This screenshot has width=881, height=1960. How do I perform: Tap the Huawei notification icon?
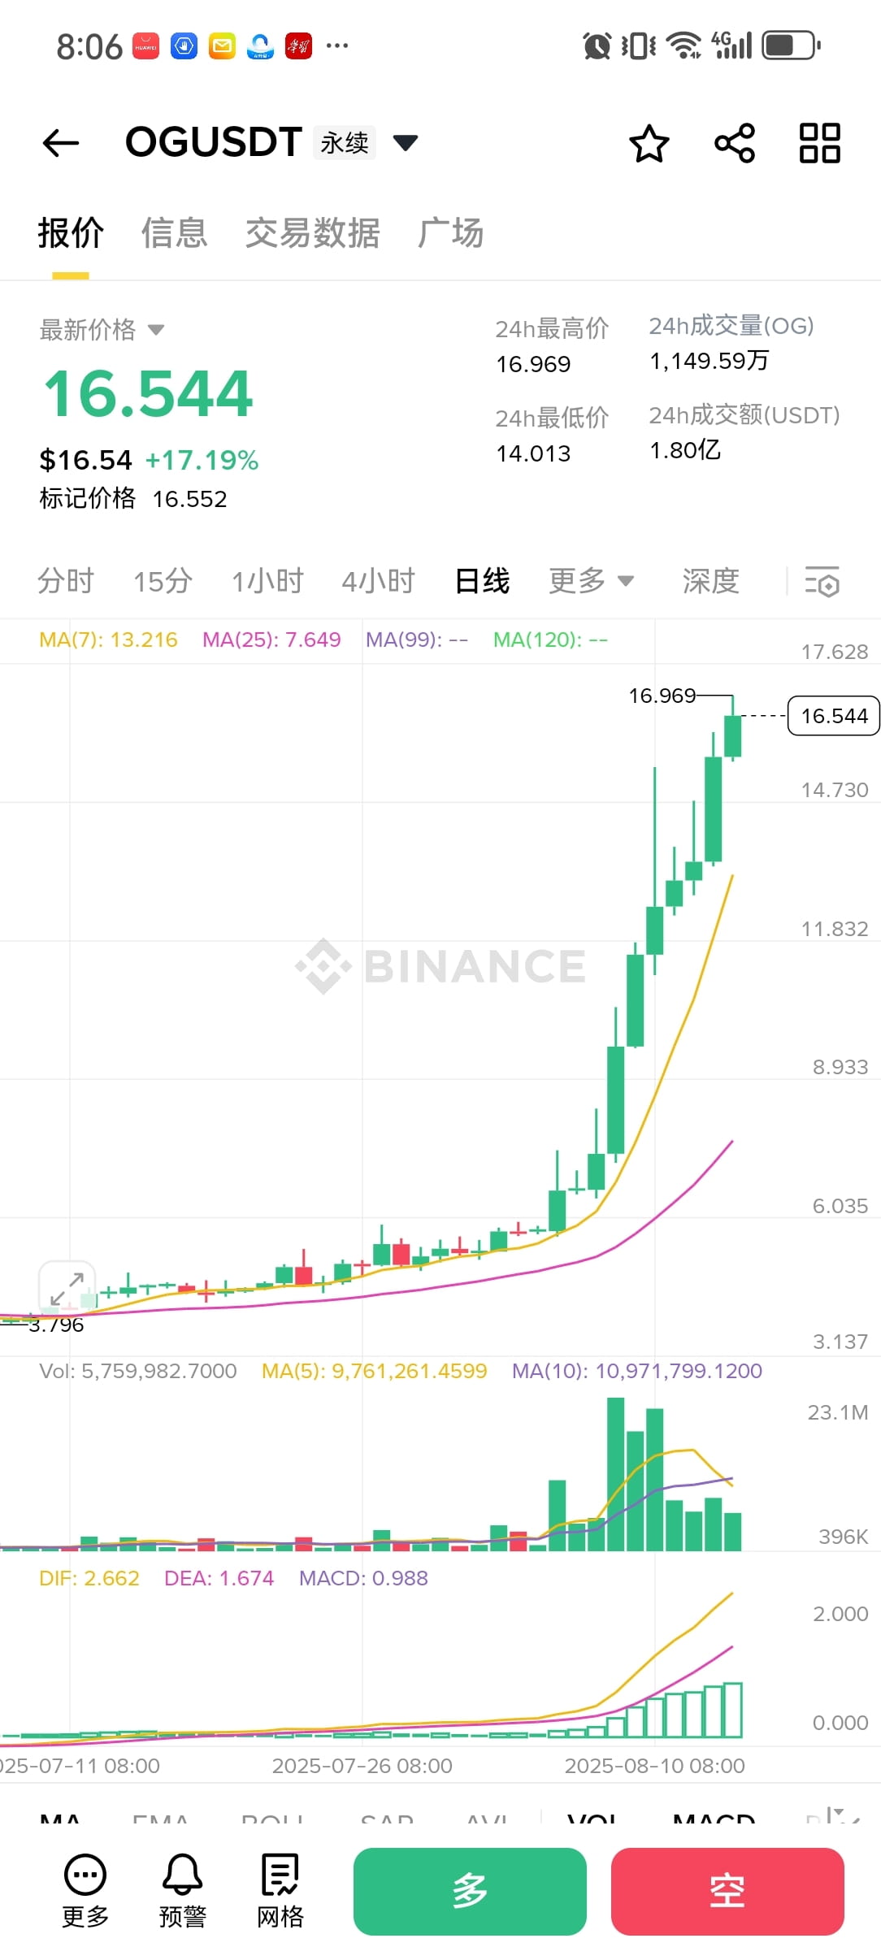coord(146,46)
